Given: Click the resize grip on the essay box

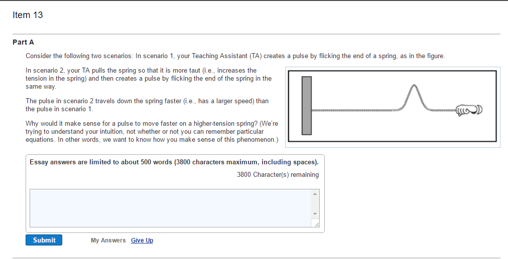Looking at the screenshot, I should (x=316, y=224).
